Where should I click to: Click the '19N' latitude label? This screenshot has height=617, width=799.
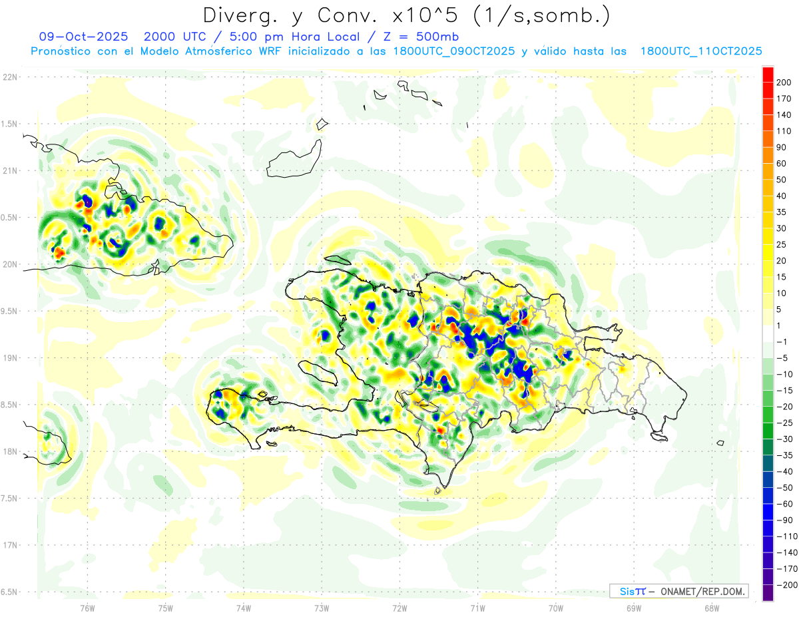pos(9,357)
